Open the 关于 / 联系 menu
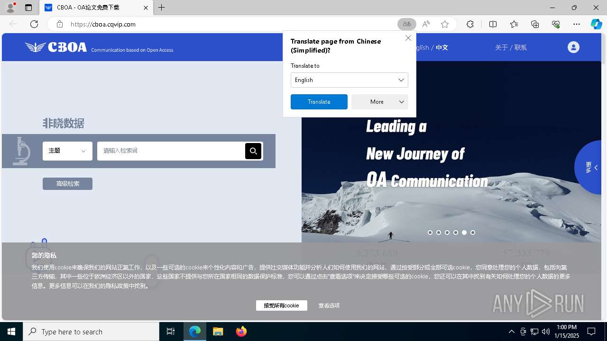 click(511, 47)
